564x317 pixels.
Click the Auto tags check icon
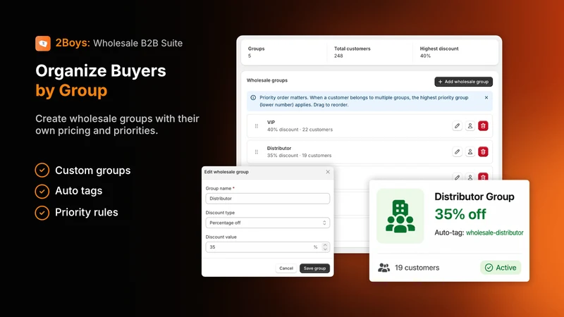42,191
